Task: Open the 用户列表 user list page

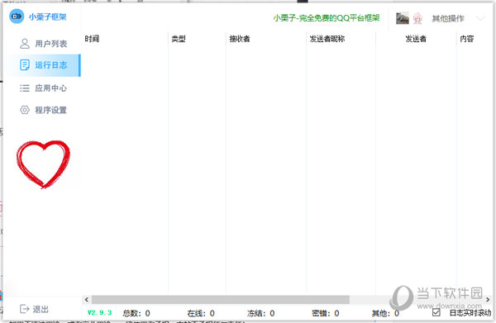Action: coord(43,43)
